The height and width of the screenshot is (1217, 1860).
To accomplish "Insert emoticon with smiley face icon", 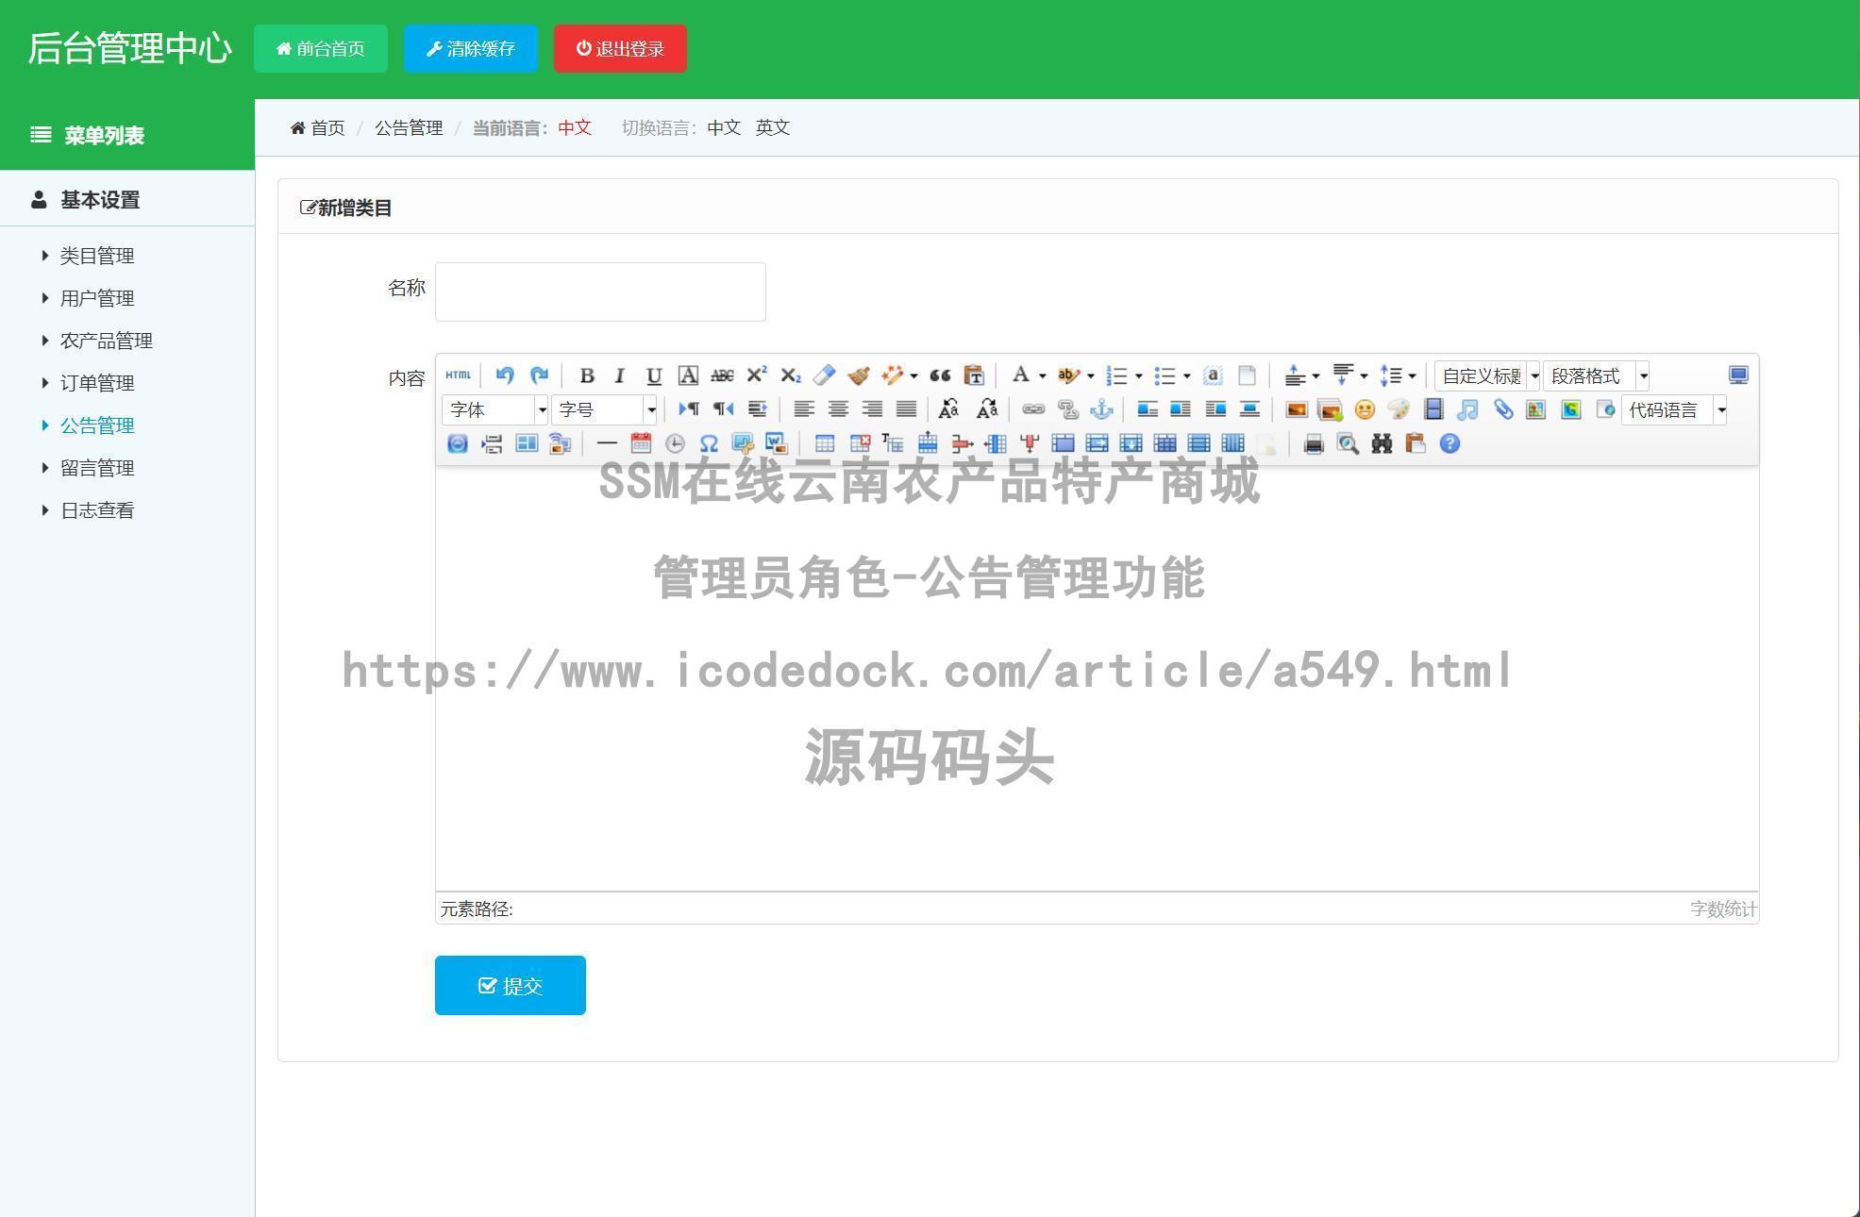I will point(1364,409).
